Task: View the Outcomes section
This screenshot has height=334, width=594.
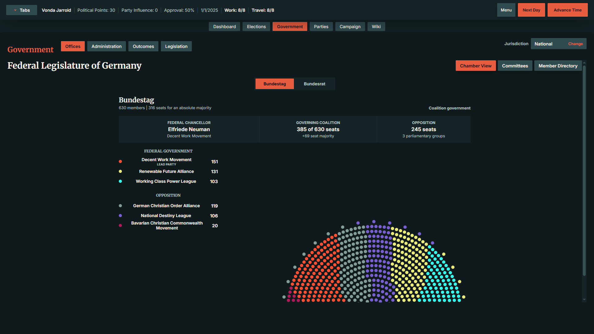Action: click(143, 46)
